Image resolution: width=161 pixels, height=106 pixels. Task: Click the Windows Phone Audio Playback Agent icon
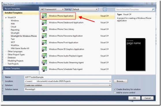click(x=44, y=56)
